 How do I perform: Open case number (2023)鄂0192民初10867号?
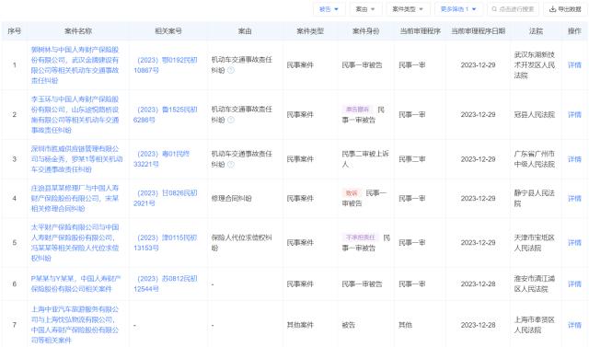[166, 65]
